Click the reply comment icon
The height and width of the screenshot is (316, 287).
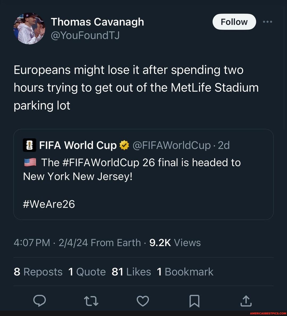(40, 301)
